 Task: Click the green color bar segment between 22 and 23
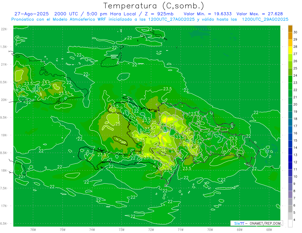pyautogui.click(x=290, y=86)
